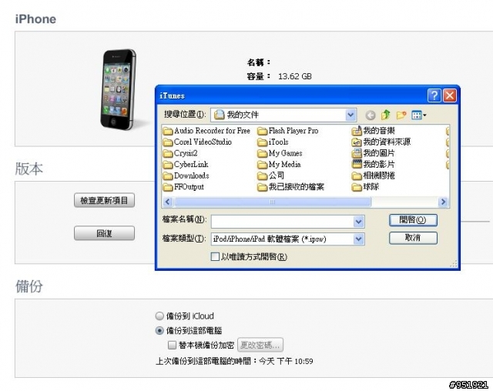
Task: Click the 檢查更新項目 button
Action: point(105,200)
